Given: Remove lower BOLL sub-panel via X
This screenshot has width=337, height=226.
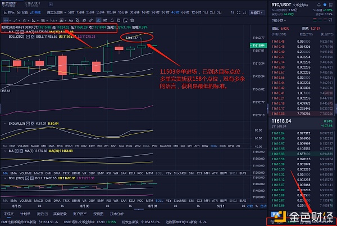Looking at the screenshot, I should coord(32,178).
